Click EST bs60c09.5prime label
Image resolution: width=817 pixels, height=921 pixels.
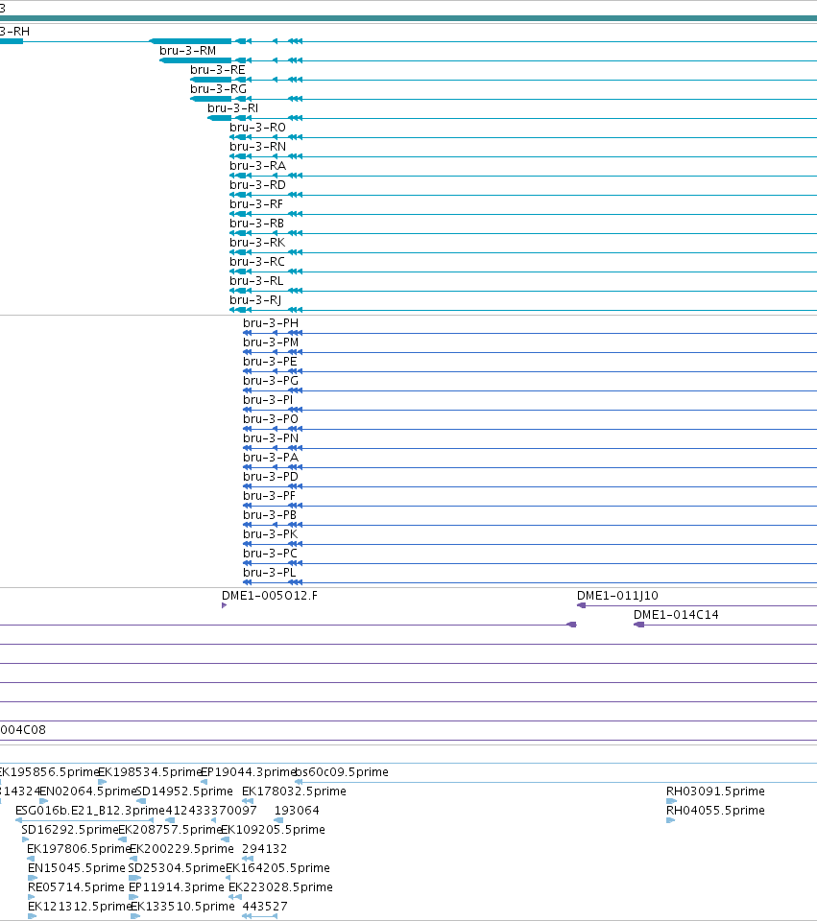(x=342, y=772)
